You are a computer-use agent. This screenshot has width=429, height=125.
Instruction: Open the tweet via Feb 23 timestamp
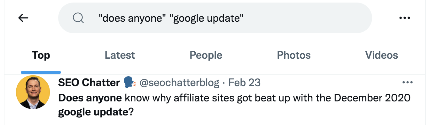click(x=245, y=83)
